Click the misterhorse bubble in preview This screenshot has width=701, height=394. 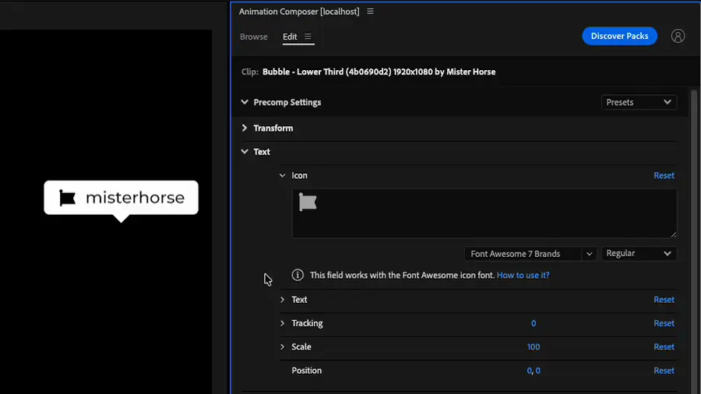coord(122,198)
